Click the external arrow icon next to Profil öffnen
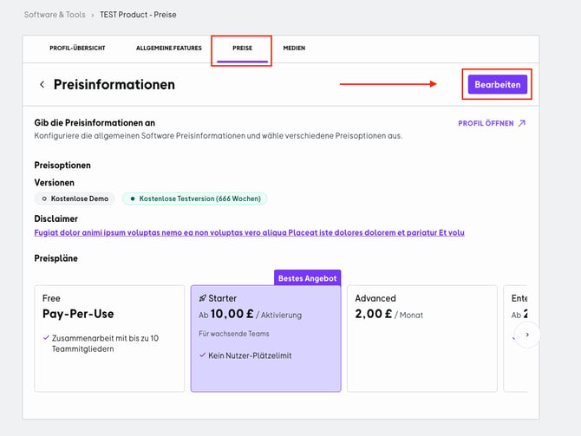The width and height of the screenshot is (581, 436). (x=522, y=123)
